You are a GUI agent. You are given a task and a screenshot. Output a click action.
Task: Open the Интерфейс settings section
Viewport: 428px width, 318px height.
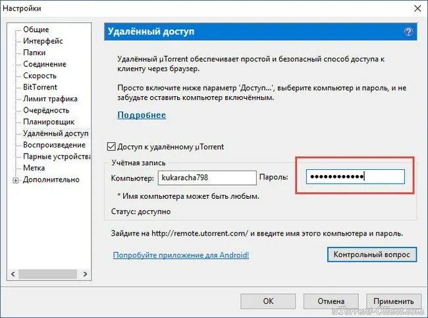click(43, 41)
